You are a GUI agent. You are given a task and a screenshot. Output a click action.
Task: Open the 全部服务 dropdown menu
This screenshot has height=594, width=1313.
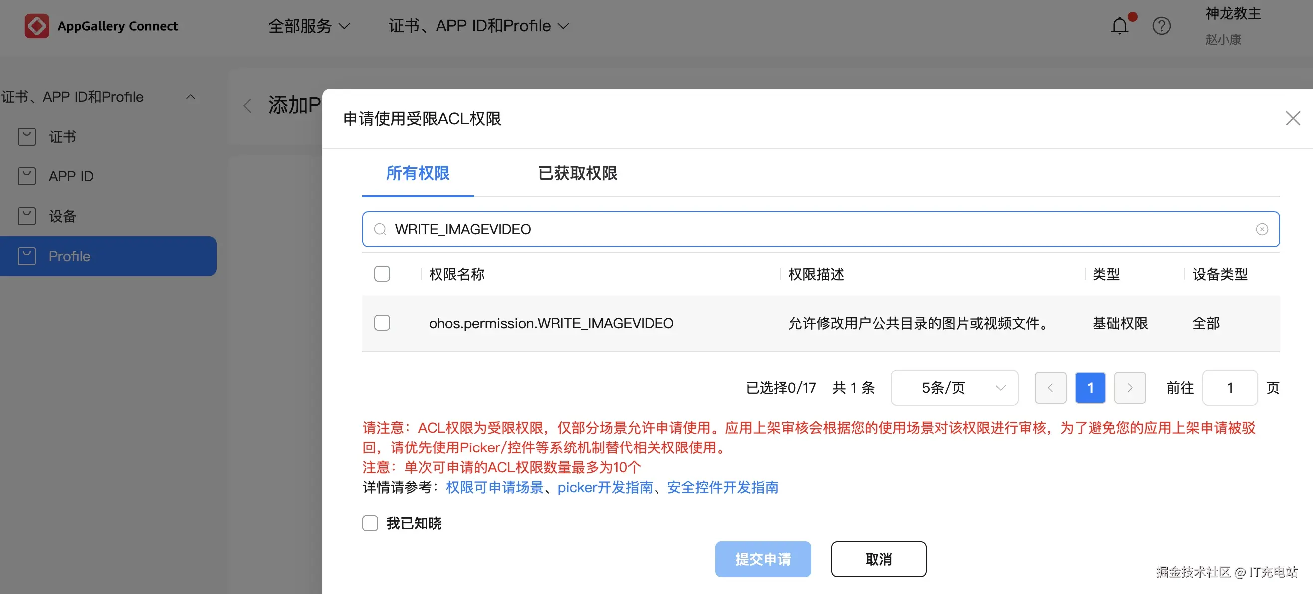pyautogui.click(x=309, y=26)
